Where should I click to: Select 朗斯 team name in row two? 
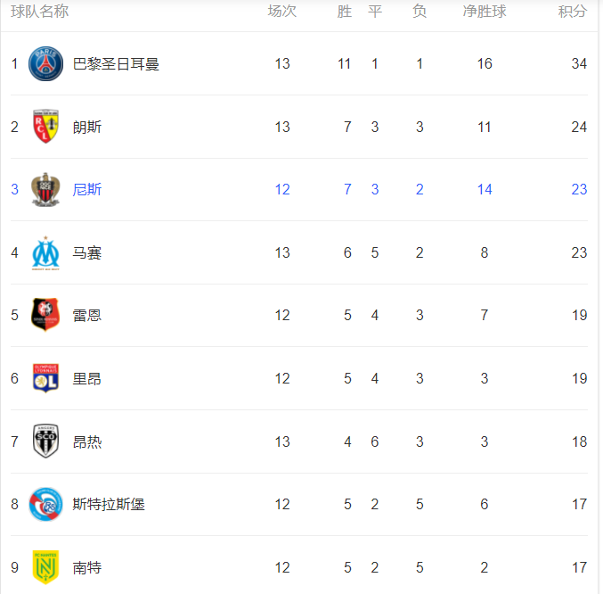pyautogui.click(x=87, y=127)
